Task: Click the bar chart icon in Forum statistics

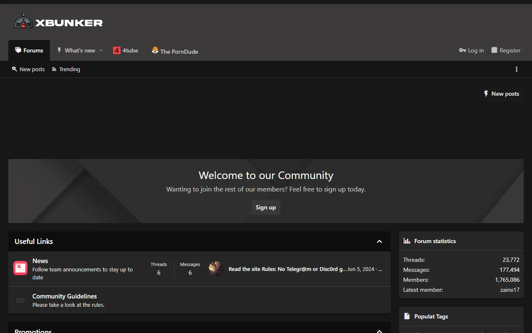Action: click(406, 241)
